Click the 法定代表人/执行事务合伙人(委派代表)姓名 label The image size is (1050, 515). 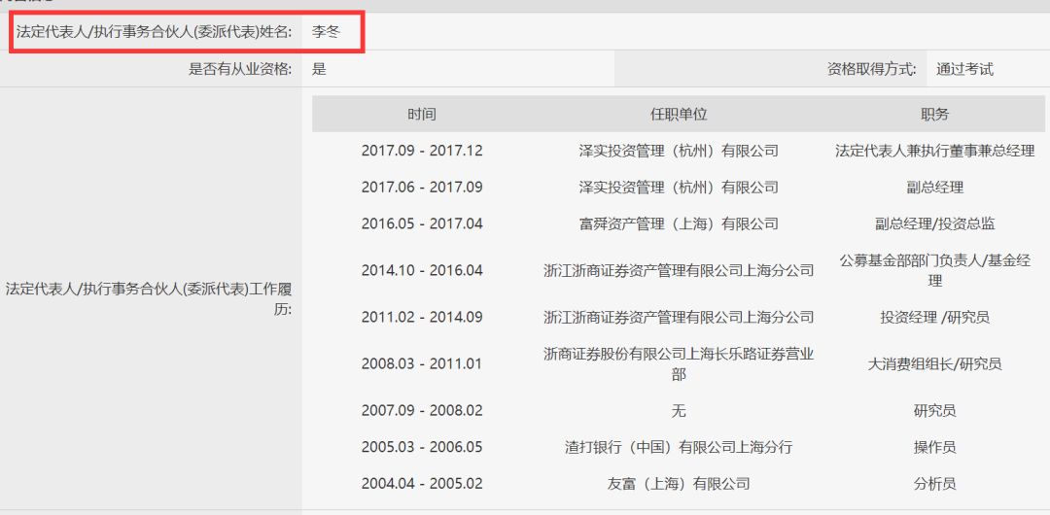154,31
